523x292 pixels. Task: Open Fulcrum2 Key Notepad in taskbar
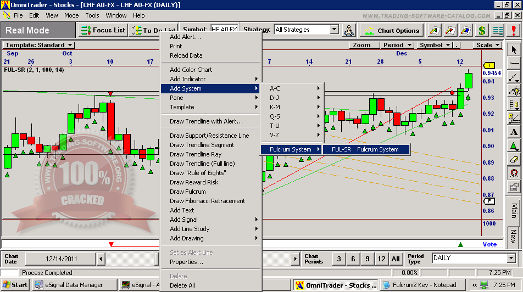click(x=420, y=285)
